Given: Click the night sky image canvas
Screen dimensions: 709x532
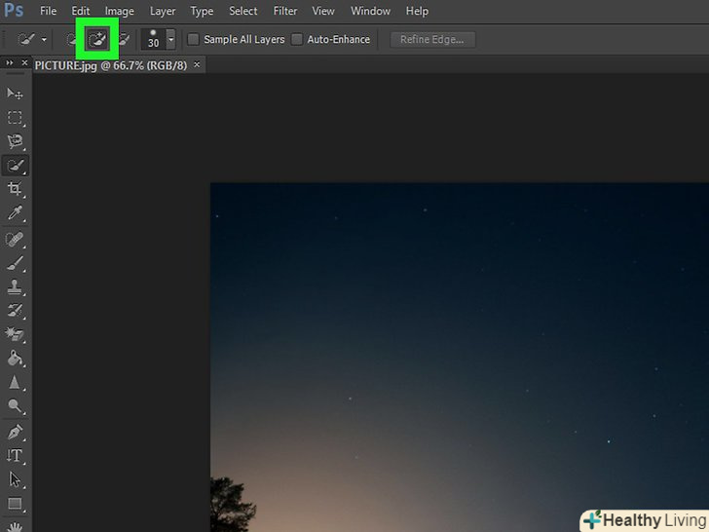Looking at the screenshot, I should coord(460,358).
